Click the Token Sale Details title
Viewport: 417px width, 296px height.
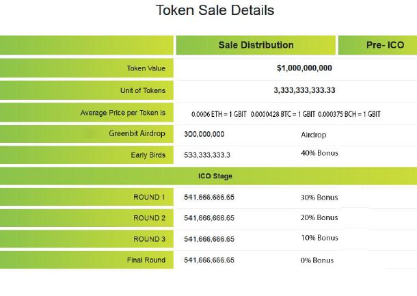(215, 11)
